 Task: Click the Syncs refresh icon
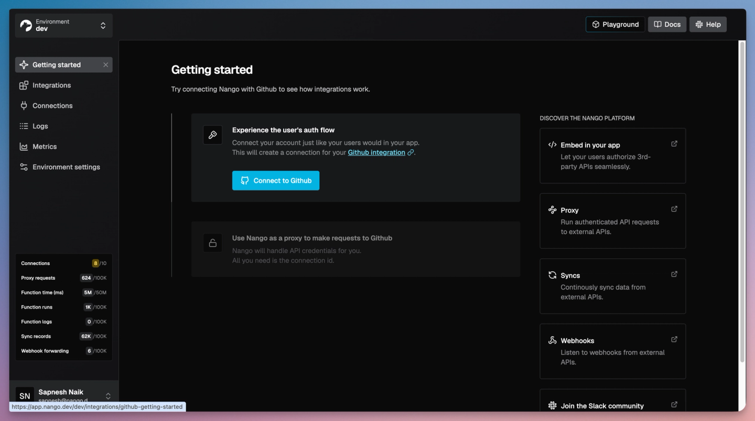(x=552, y=275)
